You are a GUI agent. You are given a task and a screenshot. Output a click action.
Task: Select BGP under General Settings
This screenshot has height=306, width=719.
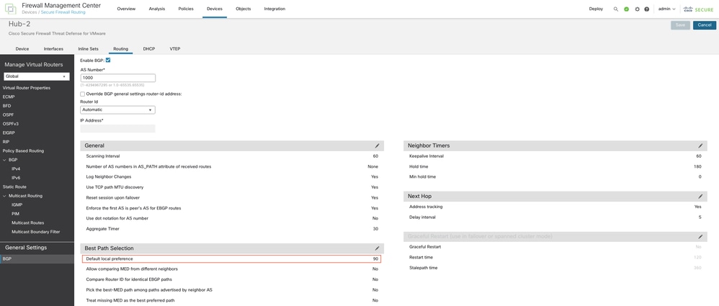(x=37, y=259)
